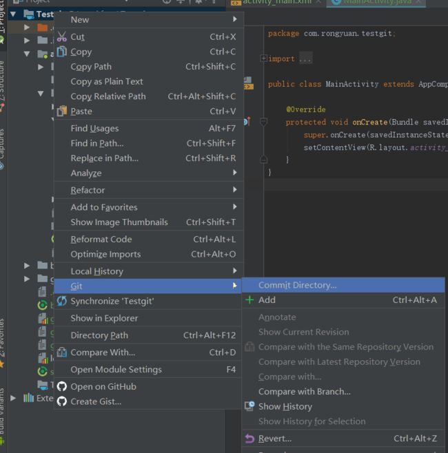The width and height of the screenshot is (448, 453).
Task: Choose Replace in Path
Action: (148, 158)
